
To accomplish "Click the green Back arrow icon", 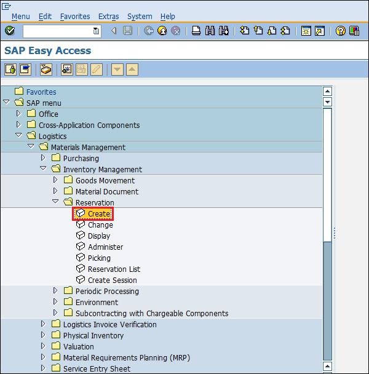I will point(149,31).
